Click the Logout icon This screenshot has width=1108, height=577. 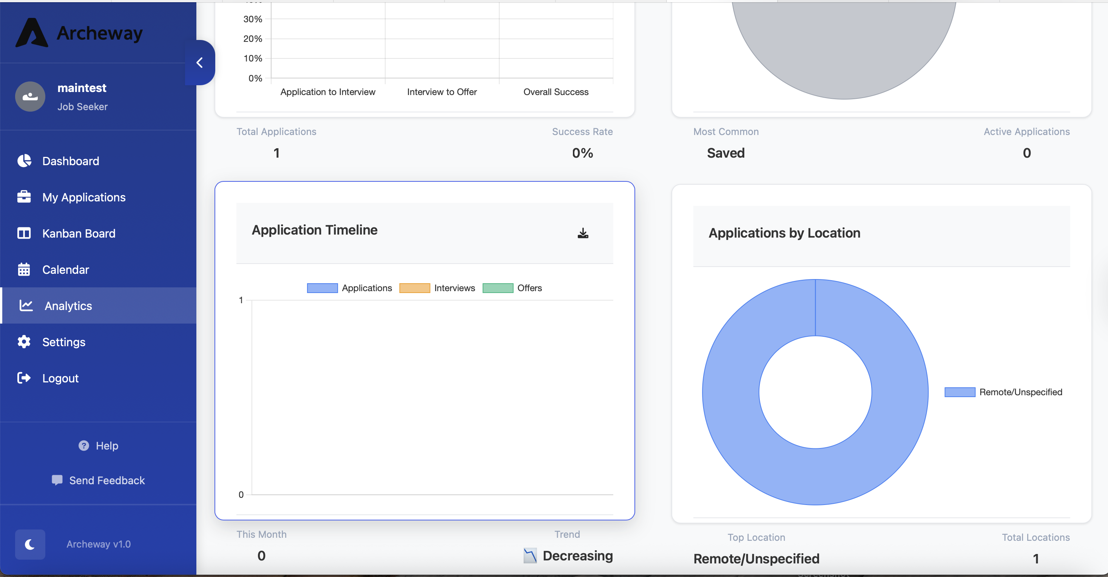point(24,378)
